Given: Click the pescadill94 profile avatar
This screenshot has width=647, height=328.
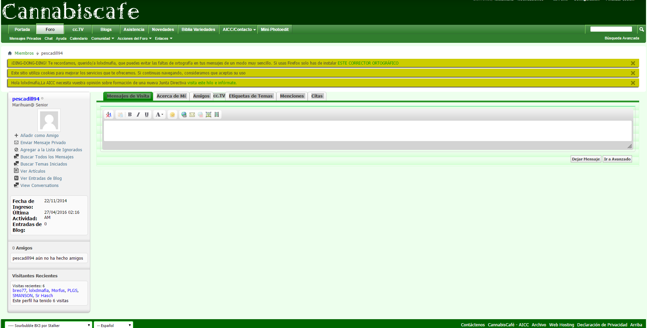Looking at the screenshot, I should click(49, 120).
